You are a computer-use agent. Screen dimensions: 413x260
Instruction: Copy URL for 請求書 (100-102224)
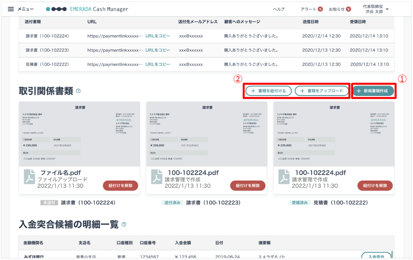pyautogui.click(x=157, y=36)
